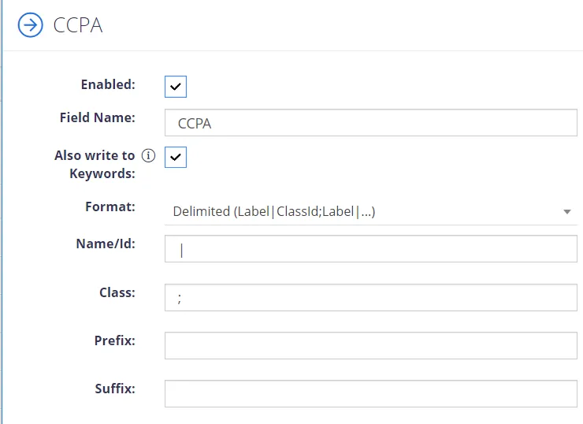The height and width of the screenshot is (424, 583).
Task: Click the Field Name label
Action: [x=98, y=117]
